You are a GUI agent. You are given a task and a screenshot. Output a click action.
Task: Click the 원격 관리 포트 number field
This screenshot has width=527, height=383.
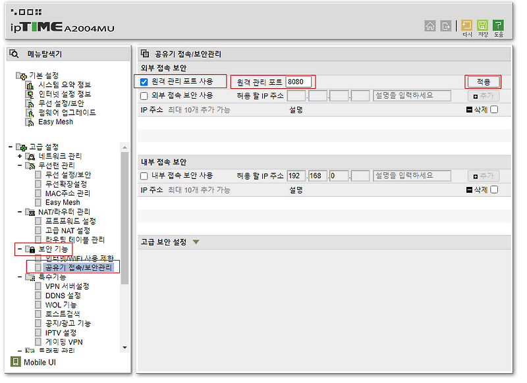[x=297, y=81]
